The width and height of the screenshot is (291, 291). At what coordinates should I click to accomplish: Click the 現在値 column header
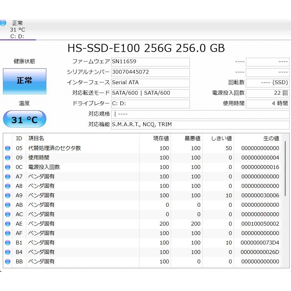[x=155, y=139]
